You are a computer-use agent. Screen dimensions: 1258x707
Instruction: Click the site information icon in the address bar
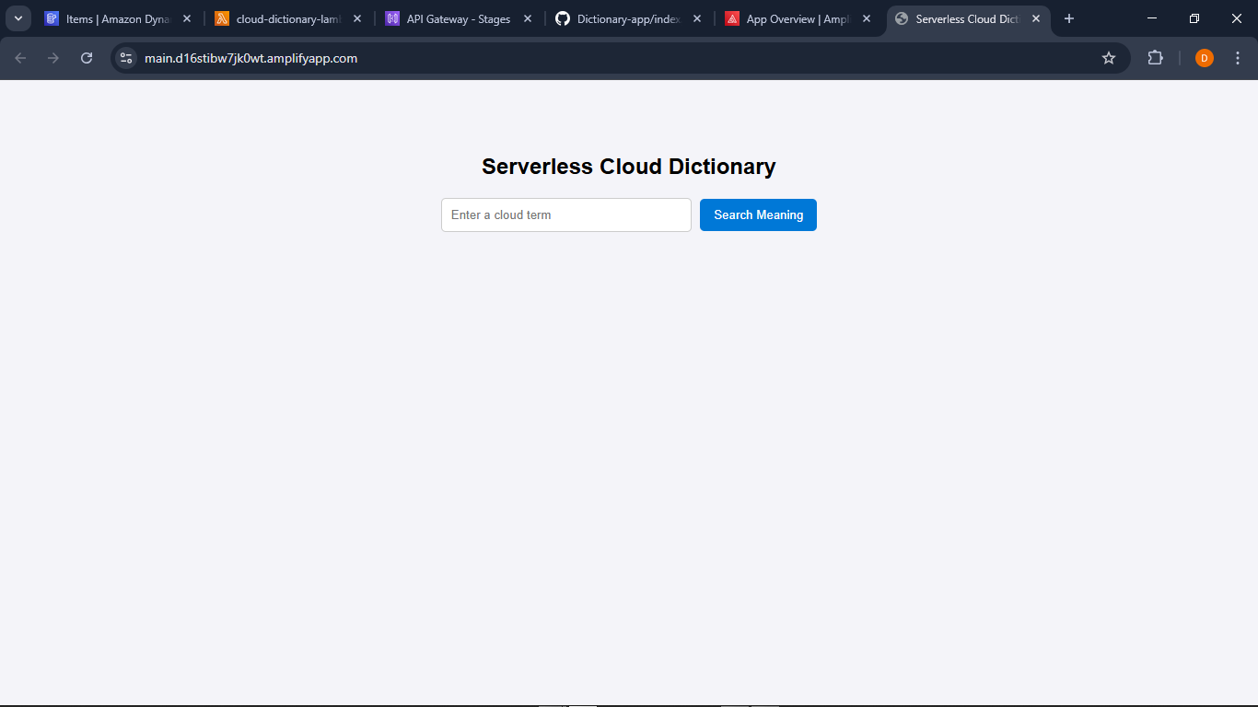tap(125, 57)
